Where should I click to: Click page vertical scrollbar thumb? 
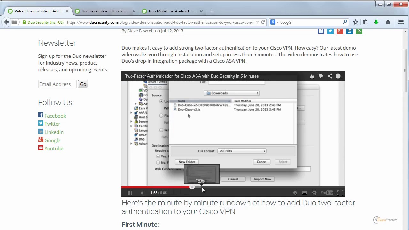pyautogui.click(x=405, y=70)
